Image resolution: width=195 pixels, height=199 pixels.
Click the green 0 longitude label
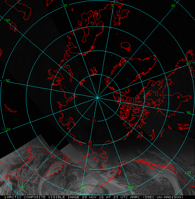[x=113, y=5]
